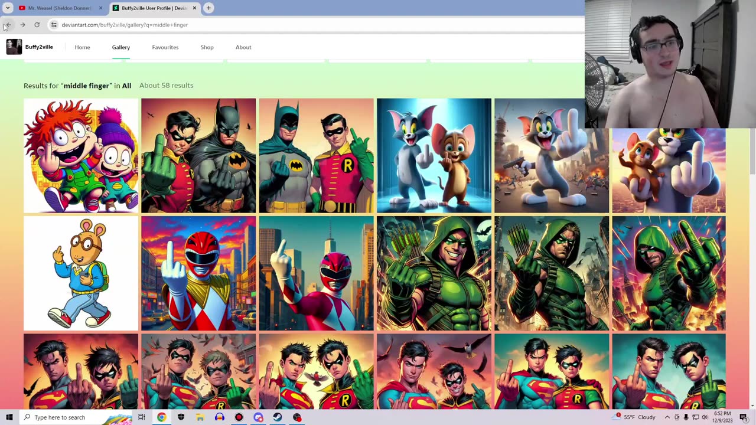
Task: Reload the page with the refresh icon
Action: [37, 25]
